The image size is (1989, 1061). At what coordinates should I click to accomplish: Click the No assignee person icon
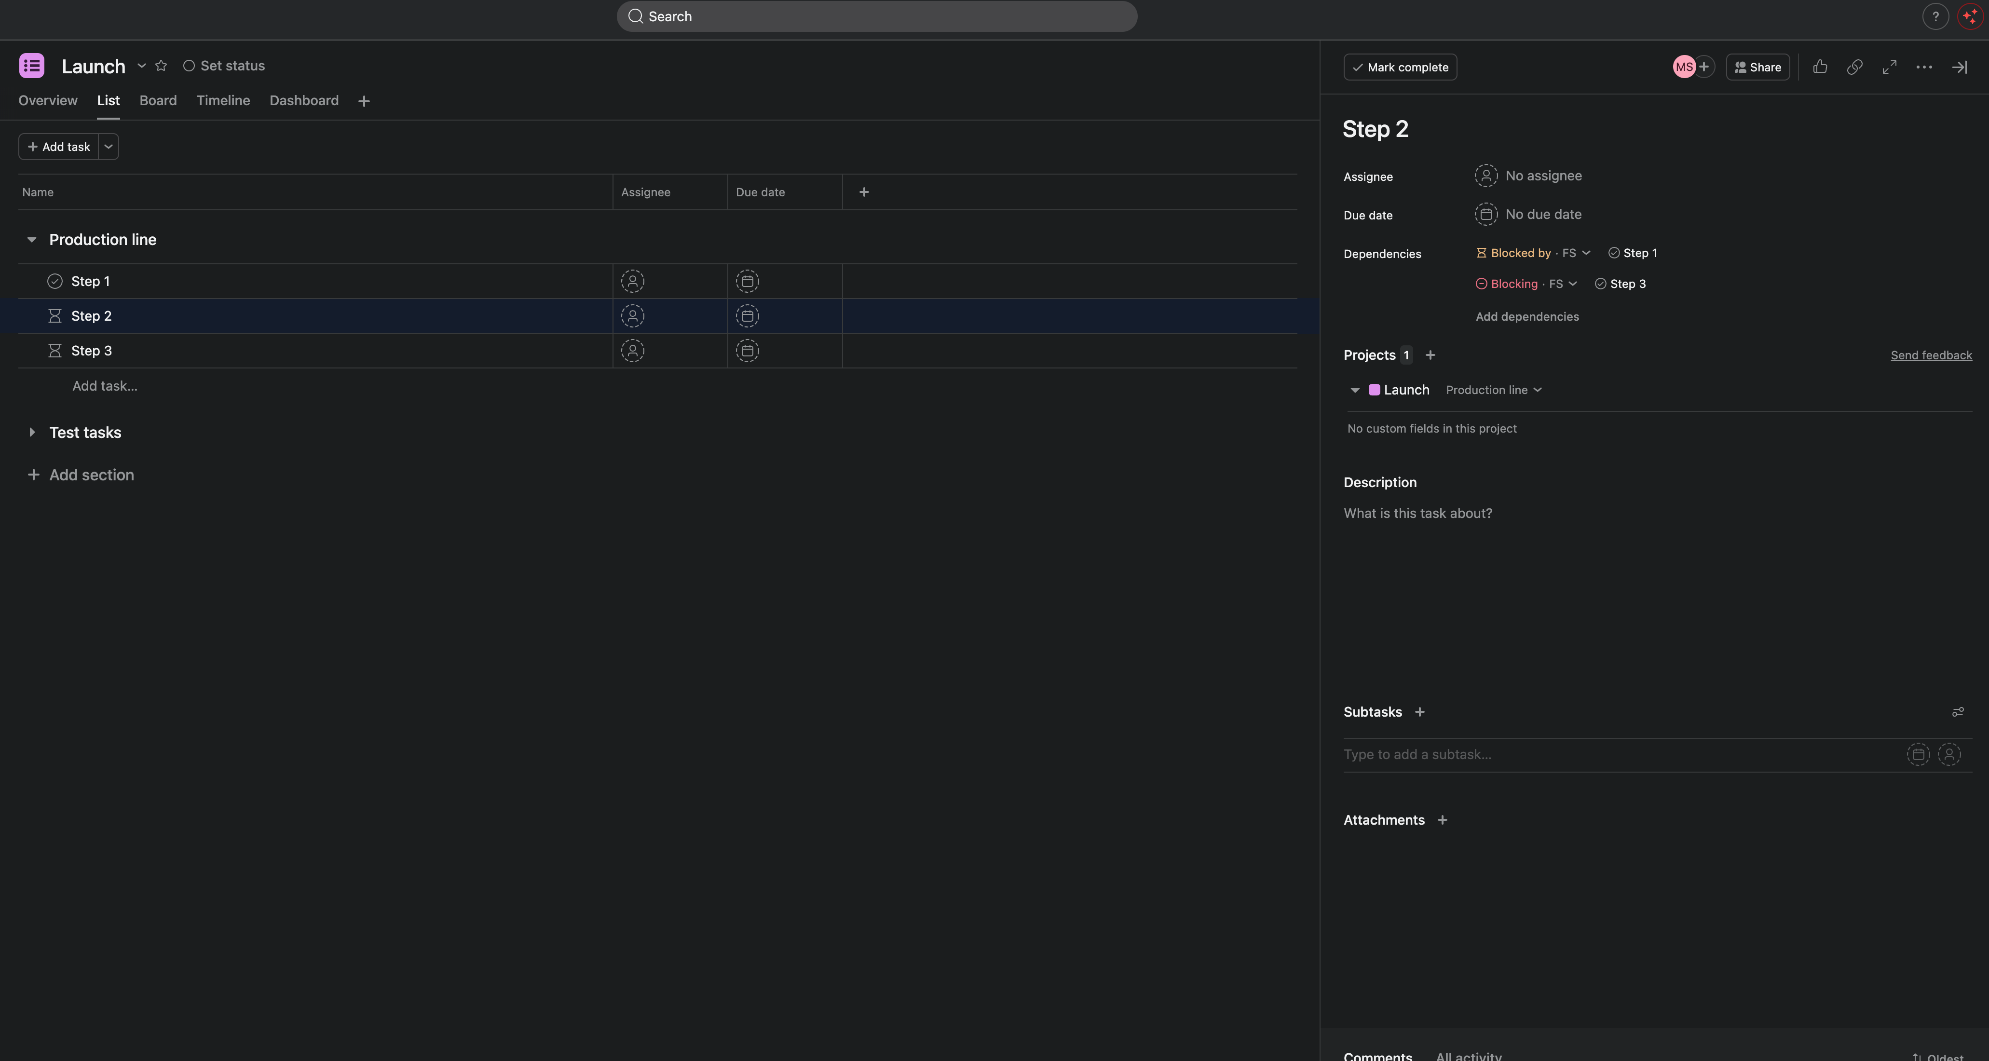[1485, 176]
